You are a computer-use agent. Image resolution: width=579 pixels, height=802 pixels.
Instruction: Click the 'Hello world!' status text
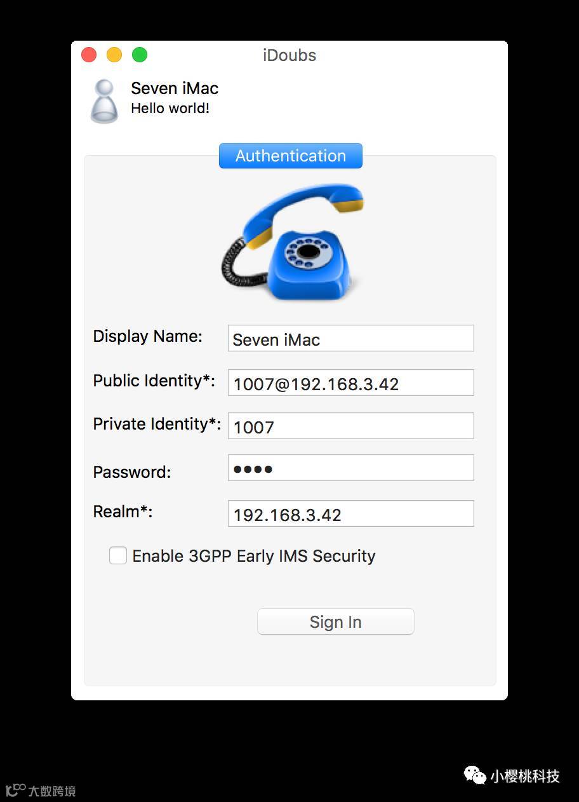(x=170, y=108)
